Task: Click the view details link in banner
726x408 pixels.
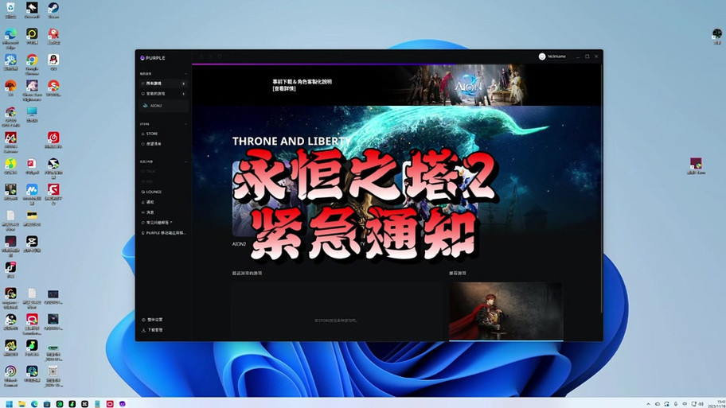Action: pyautogui.click(x=284, y=88)
